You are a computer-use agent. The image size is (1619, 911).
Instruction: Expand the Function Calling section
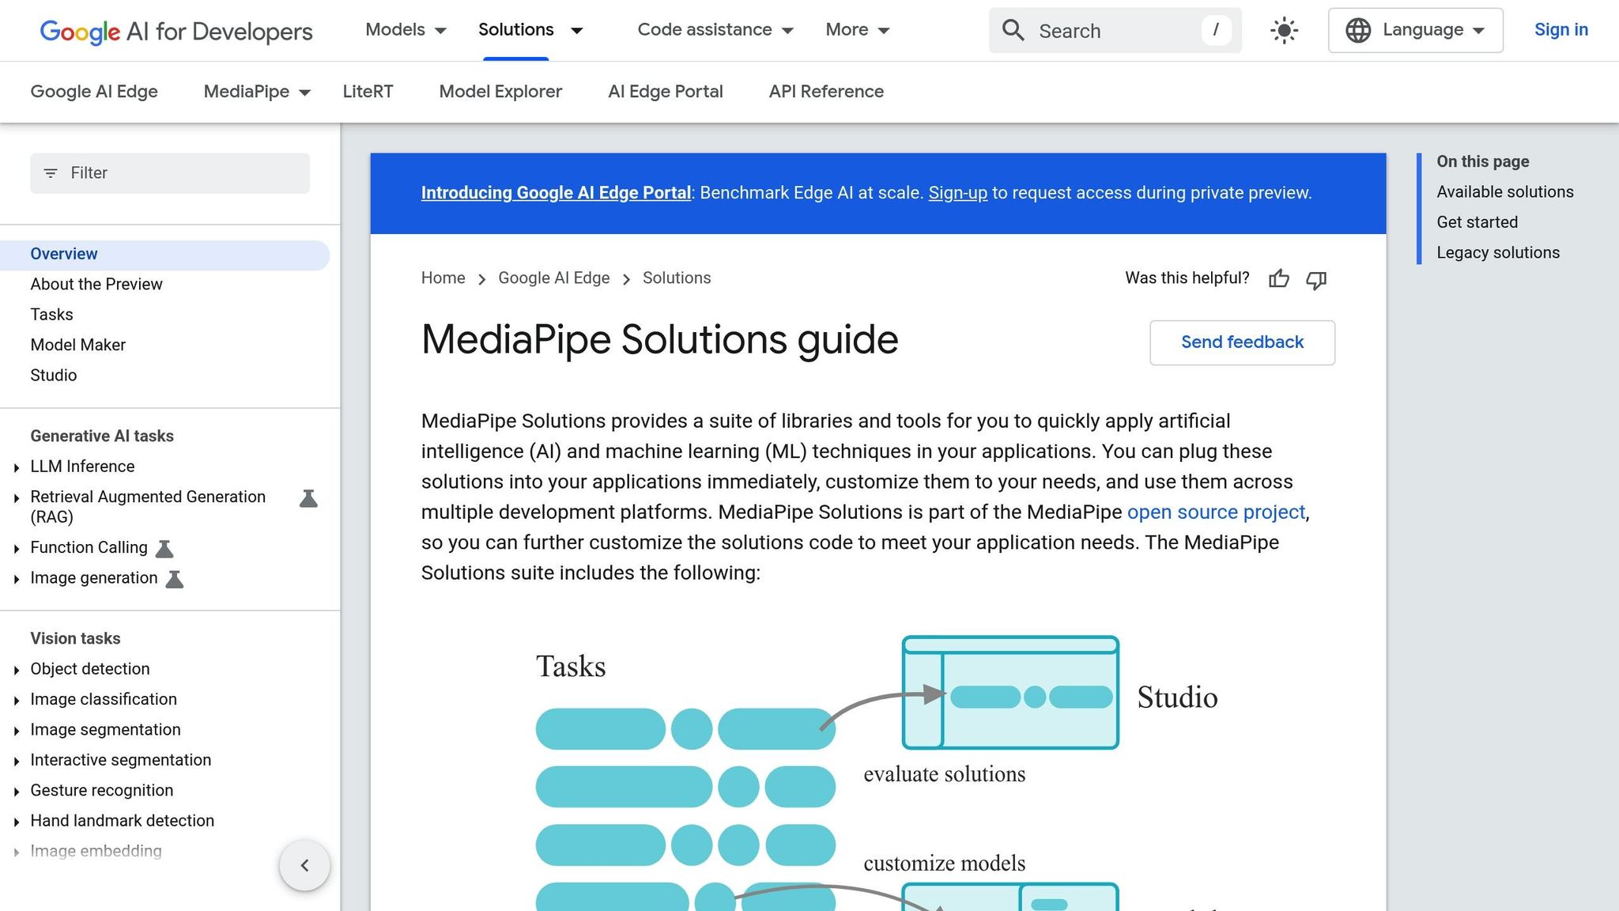click(x=17, y=549)
